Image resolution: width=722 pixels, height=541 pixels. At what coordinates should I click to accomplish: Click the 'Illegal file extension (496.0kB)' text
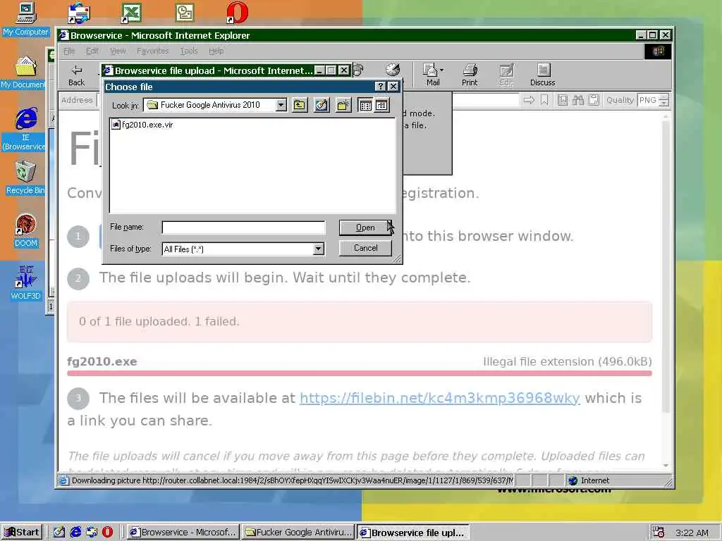[x=568, y=361]
